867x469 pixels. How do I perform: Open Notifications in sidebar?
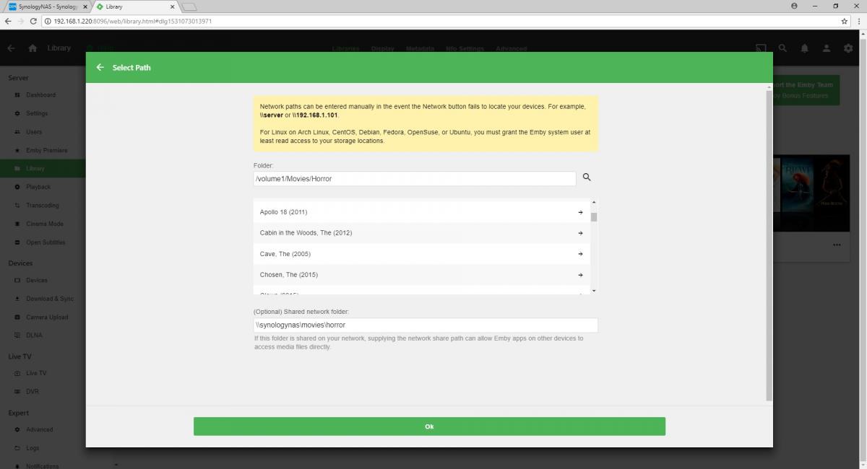click(x=43, y=465)
